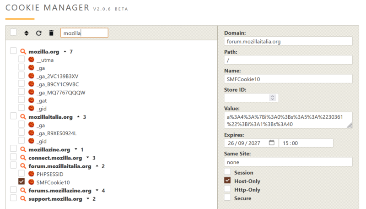Disable the Host-Only checkbox

pos(227,180)
